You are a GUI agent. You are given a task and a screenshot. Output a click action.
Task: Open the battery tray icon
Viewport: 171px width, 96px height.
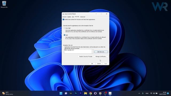click(x=157, y=93)
